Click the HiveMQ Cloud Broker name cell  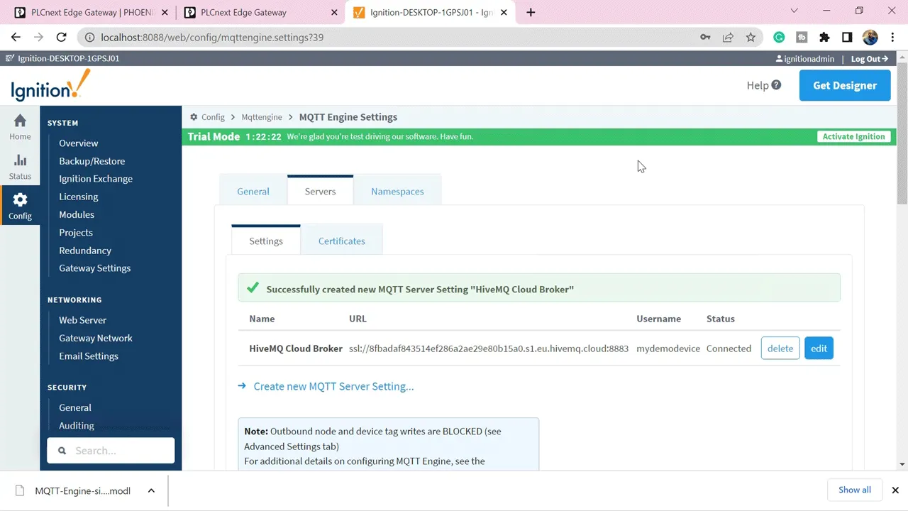(x=296, y=348)
